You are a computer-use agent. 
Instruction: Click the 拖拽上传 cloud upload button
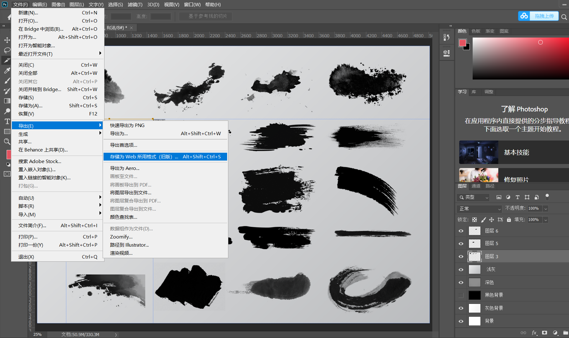(538, 16)
